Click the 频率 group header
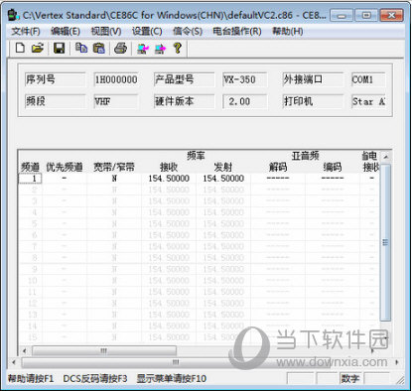 click(196, 156)
